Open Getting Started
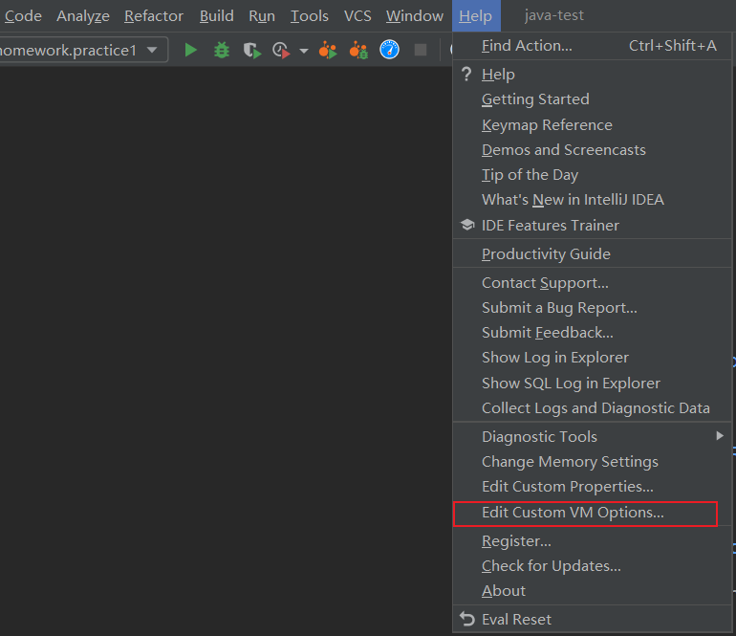Screen dimensions: 736x636 (x=592, y=99)
